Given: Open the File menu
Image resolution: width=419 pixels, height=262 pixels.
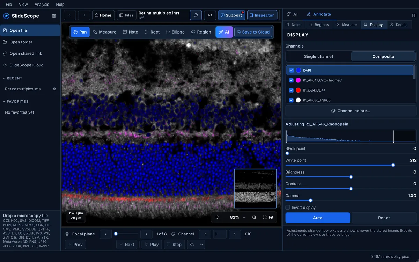Looking at the screenshot, I should pos(9,4).
